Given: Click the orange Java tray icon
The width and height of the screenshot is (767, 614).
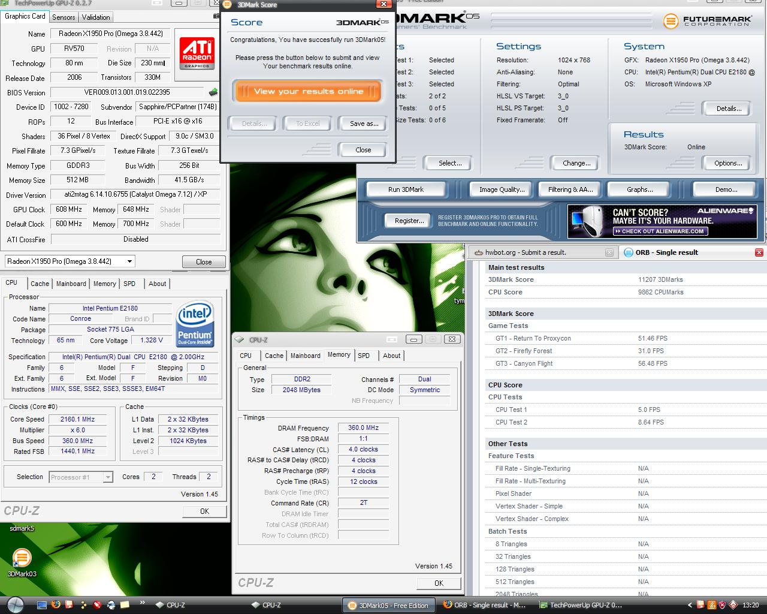Looking at the screenshot, I should click(712, 605).
